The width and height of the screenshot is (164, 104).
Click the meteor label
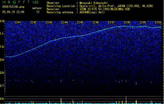pos(37,8)
